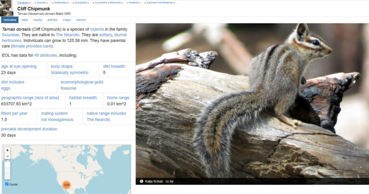Expand the ellipsis after Creatures breadcrumb
Viewport: 369px width, 194px height.
pos(31,2)
